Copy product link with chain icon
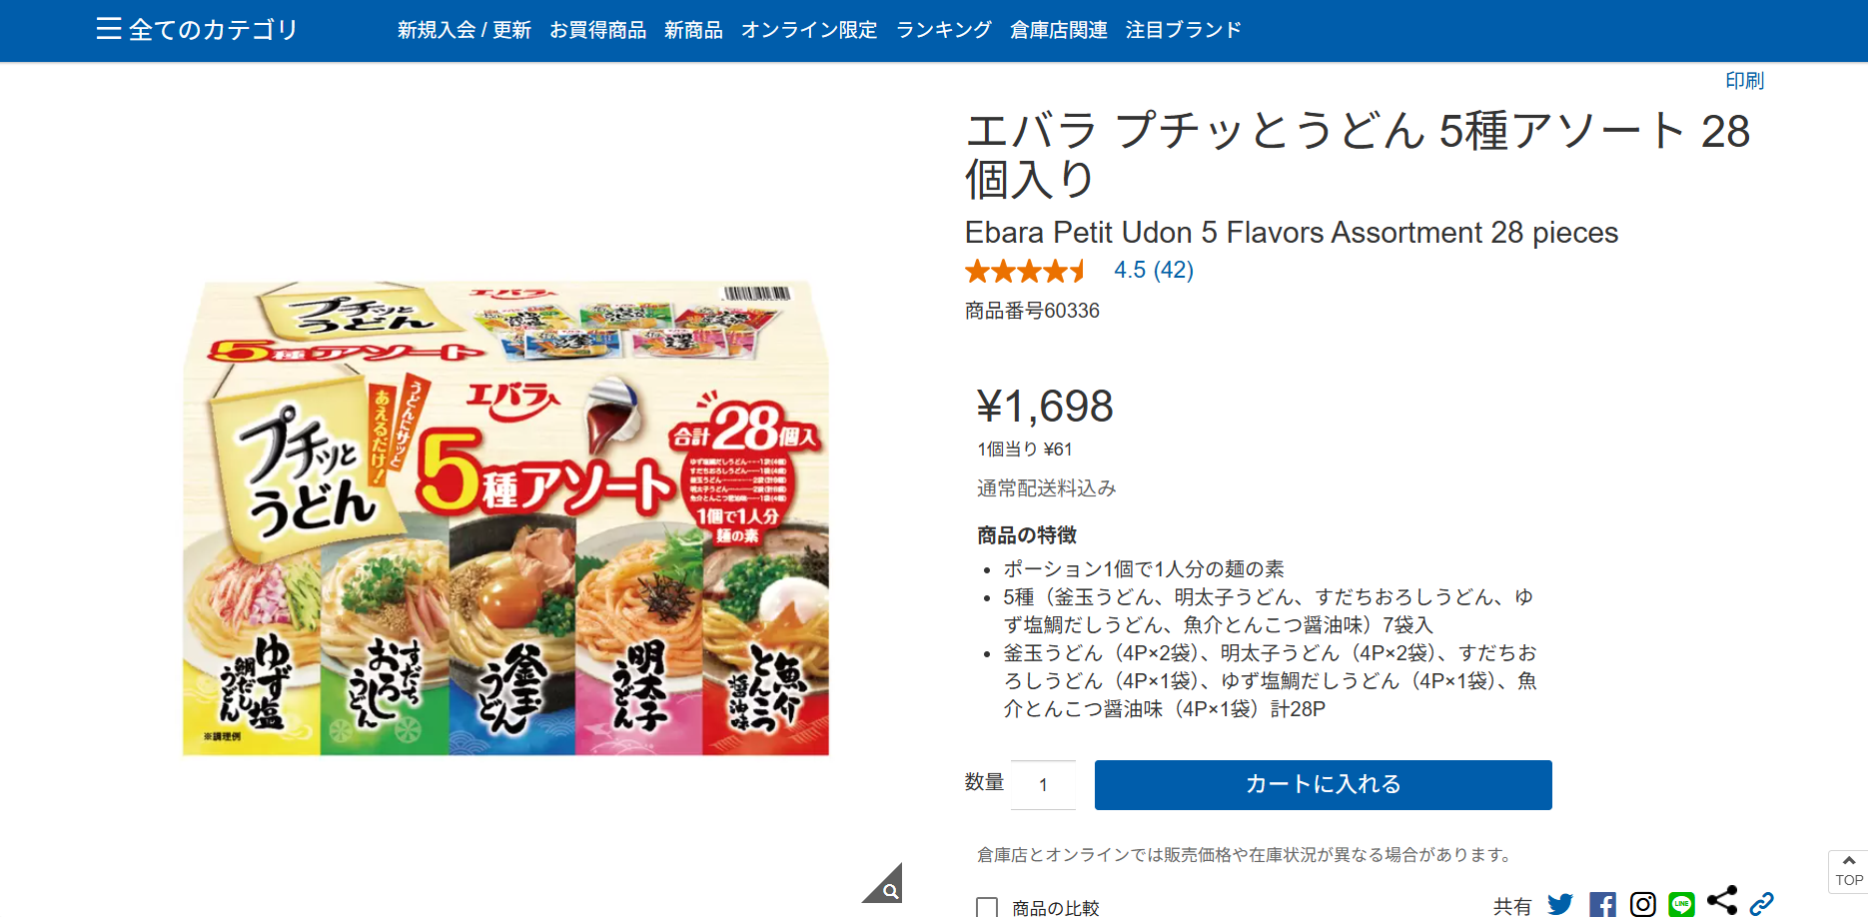Screen dimensions: 1868x917 click(x=1762, y=904)
